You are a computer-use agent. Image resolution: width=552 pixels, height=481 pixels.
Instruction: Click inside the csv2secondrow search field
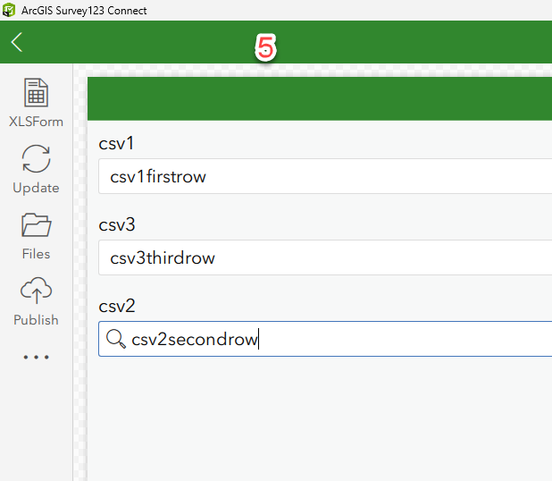(x=357, y=339)
